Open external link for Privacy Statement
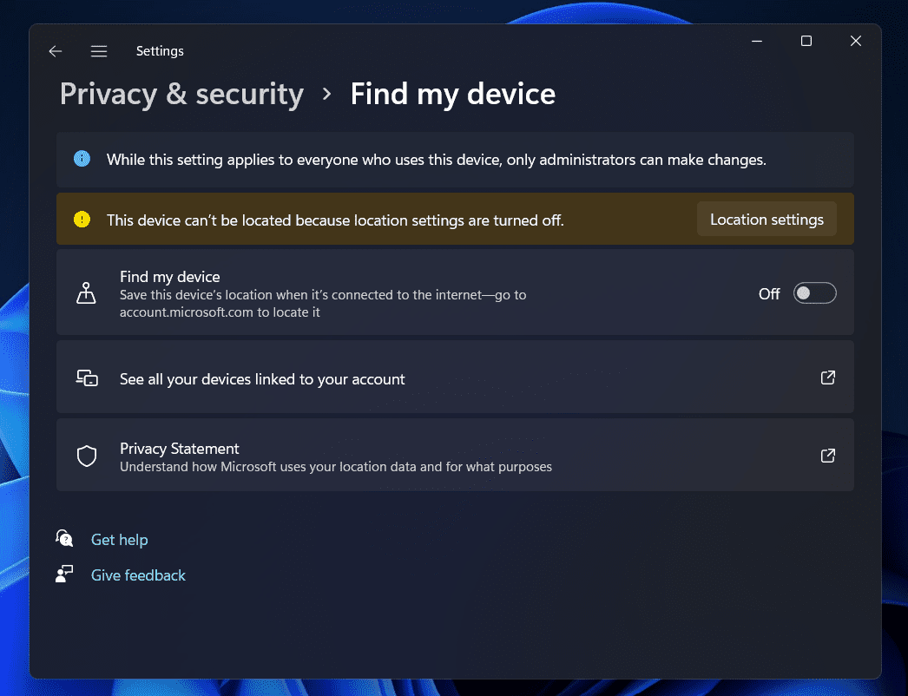 (828, 456)
